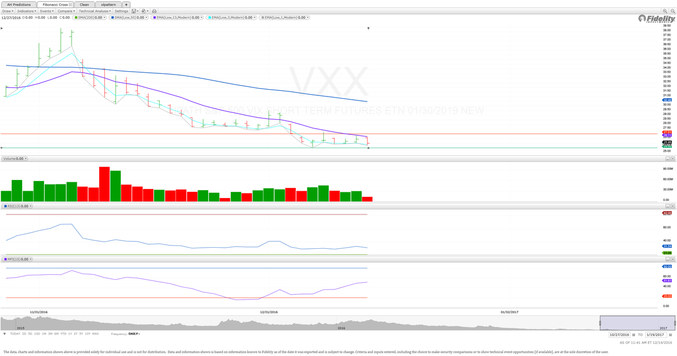This screenshot has height=356, width=677.
Task: Open the Frequency DAILY dropdown
Action: [134, 333]
